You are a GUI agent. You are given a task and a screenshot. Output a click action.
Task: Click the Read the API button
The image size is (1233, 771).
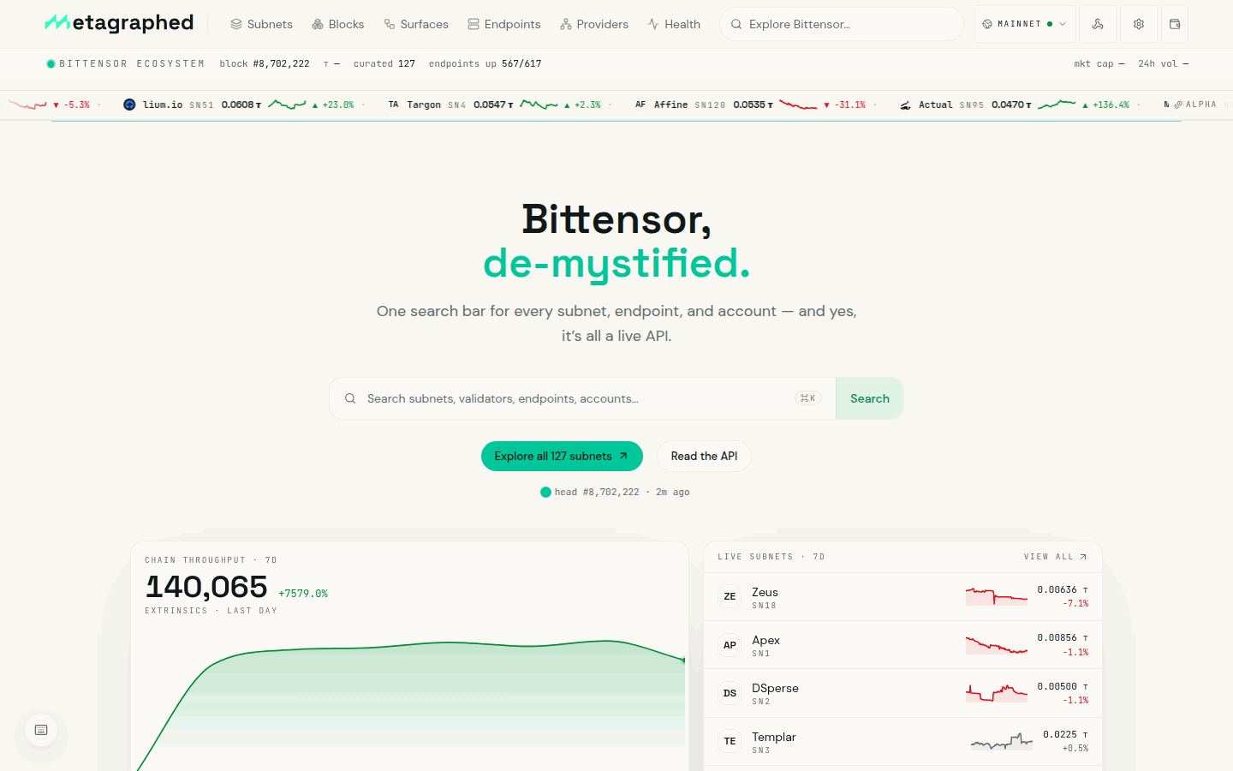704,456
